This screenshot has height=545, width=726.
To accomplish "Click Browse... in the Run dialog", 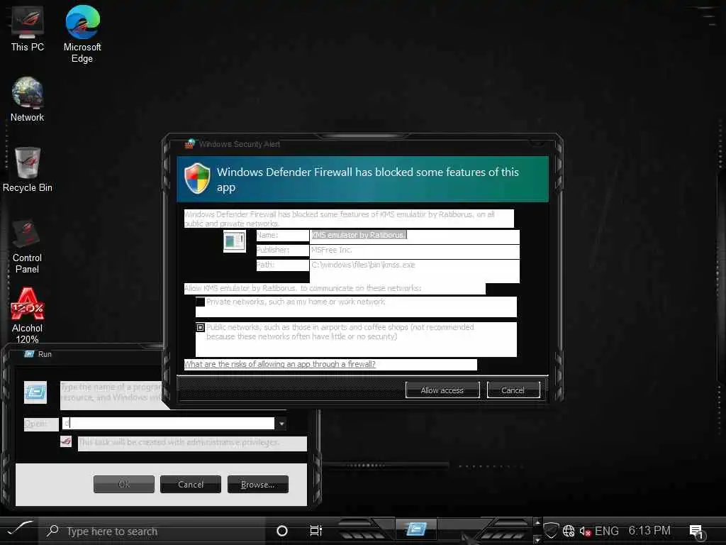I will pos(258,484).
